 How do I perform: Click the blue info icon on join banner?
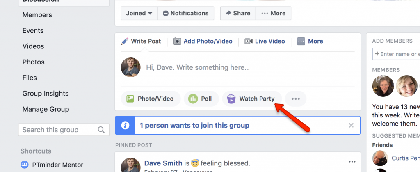point(125,125)
